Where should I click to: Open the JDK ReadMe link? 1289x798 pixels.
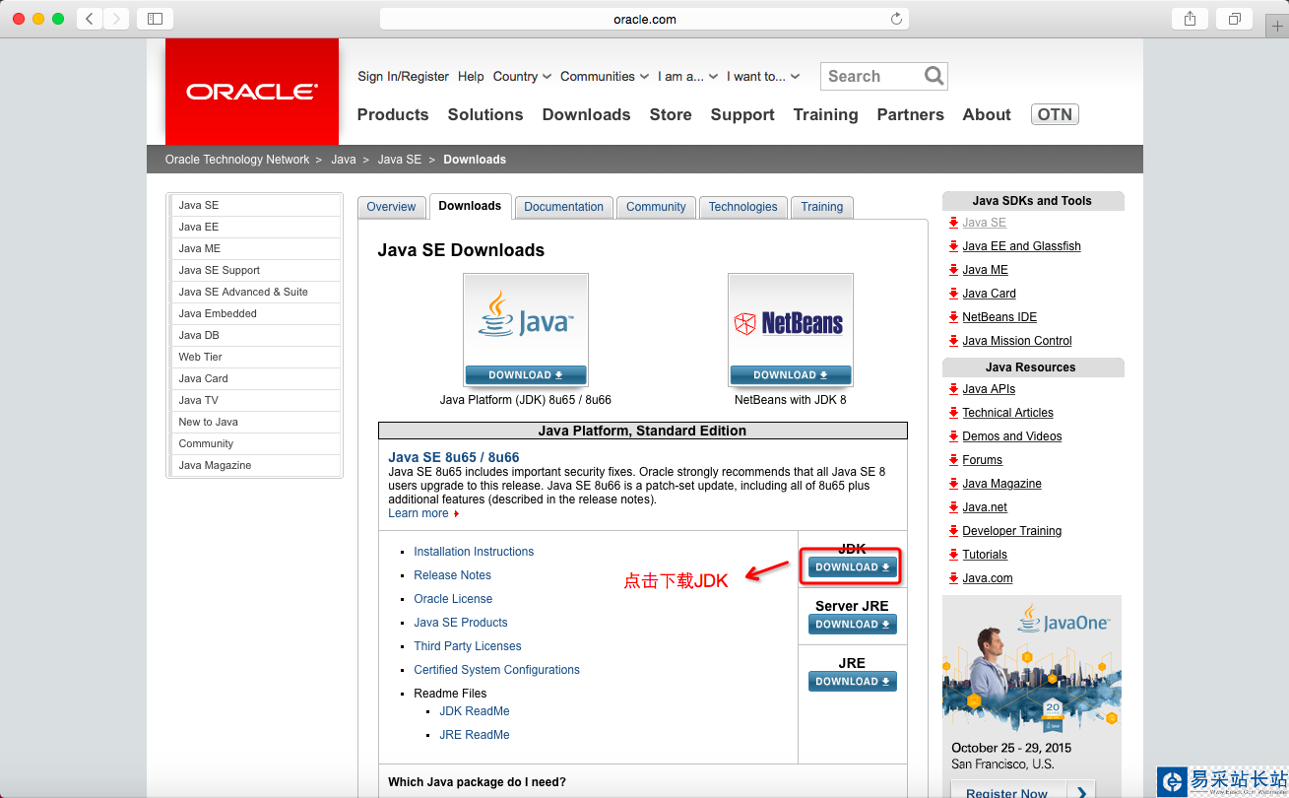[475, 711]
